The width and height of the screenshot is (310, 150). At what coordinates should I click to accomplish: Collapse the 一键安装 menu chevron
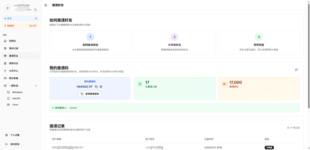tap(36, 86)
